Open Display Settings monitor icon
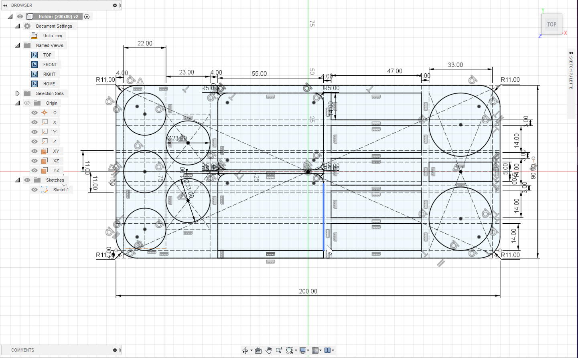This screenshot has width=578, height=358. tap(303, 350)
